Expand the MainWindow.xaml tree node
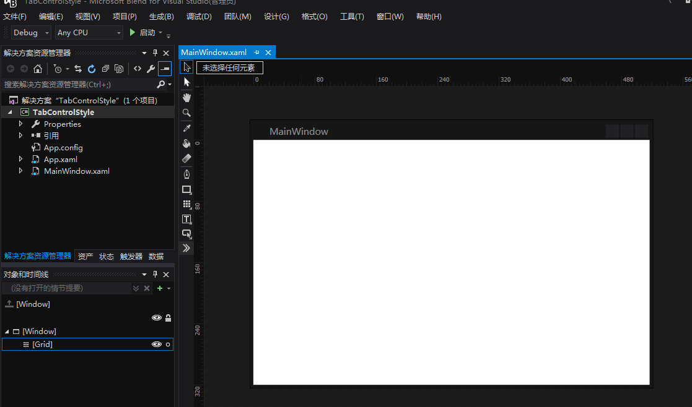 [x=20, y=171]
